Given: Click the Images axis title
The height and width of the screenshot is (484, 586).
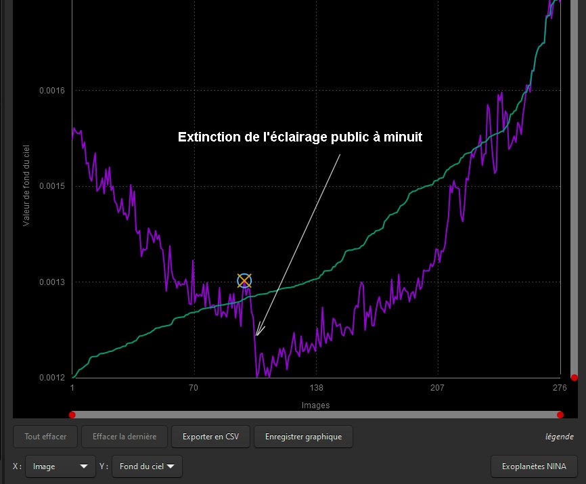Looking at the screenshot, I should coord(315,405).
